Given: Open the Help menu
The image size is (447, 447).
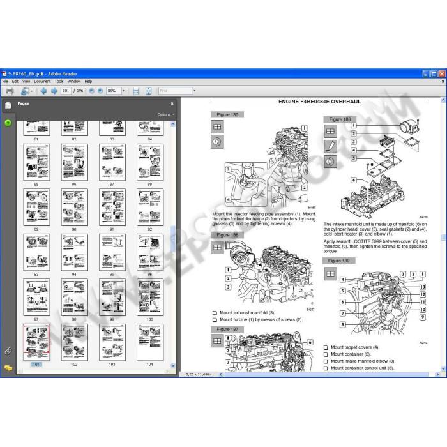Looking at the screenshot, I should tap(88, 82).
